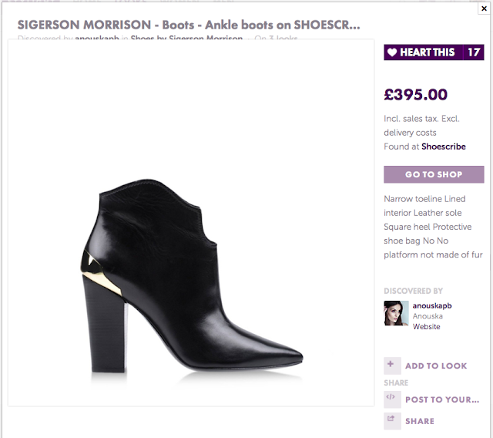Click the heart count showing 17
Viewport: 493px width, 438px height.
coord(473,52)
